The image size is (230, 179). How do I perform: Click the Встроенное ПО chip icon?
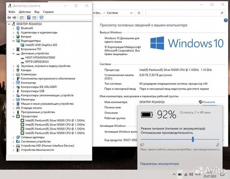tap(18, 49)
